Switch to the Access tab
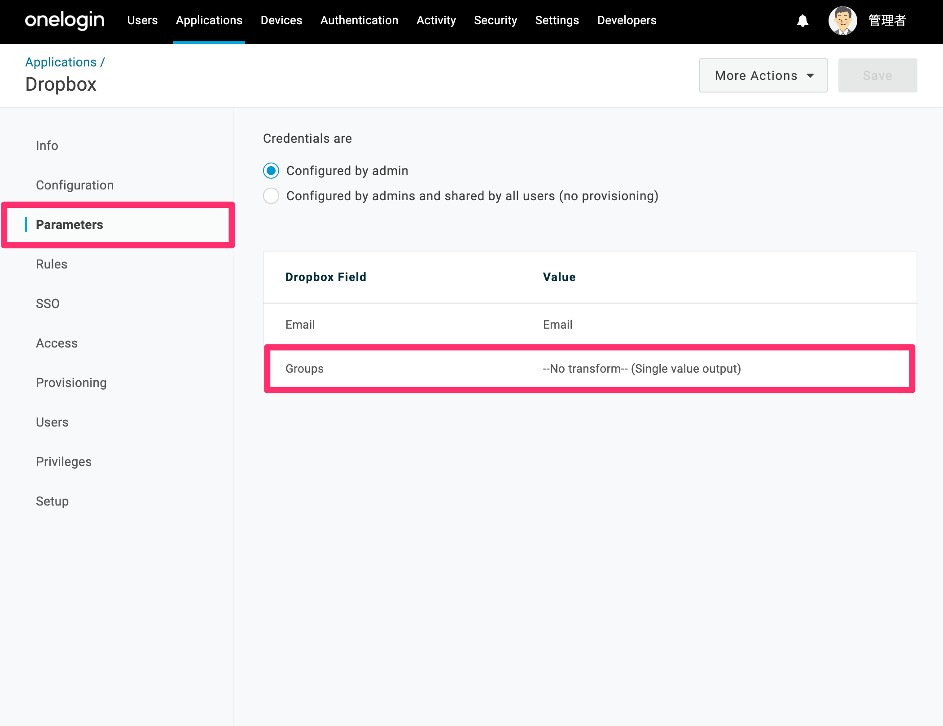Viewport: 943px width, 726px height. pos(57,343)
